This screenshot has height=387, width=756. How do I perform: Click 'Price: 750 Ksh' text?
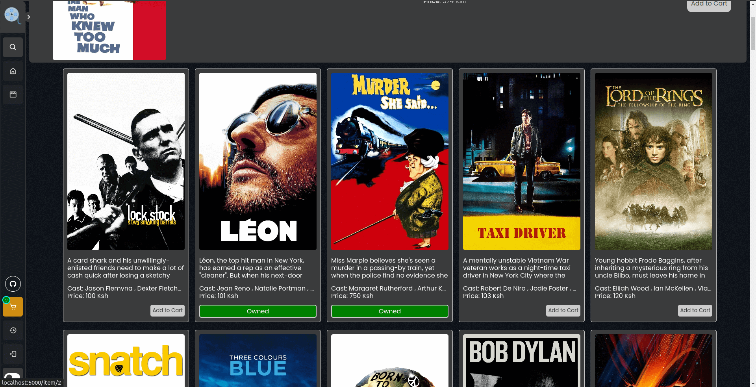tap(352, 296)
